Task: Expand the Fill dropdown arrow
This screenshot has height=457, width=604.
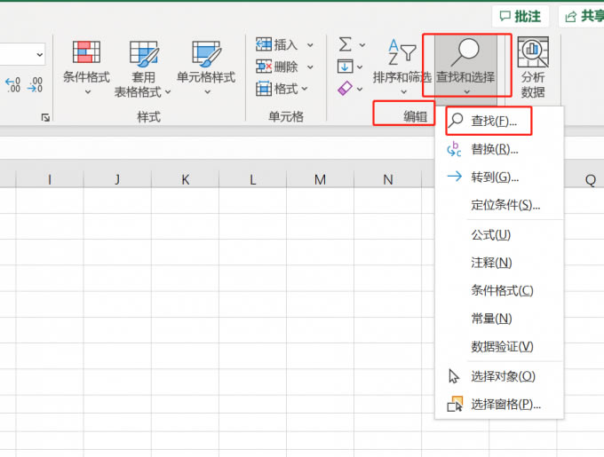Action: 360,67
